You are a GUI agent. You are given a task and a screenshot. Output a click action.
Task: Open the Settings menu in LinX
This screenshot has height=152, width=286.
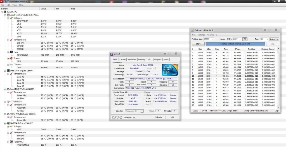[x=201, y=35]
